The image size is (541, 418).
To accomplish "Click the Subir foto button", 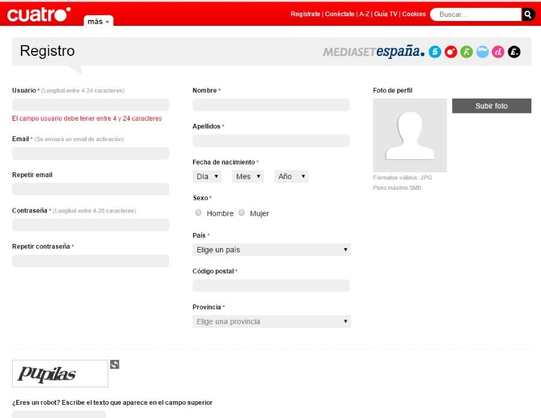I will tap(491, 106).
